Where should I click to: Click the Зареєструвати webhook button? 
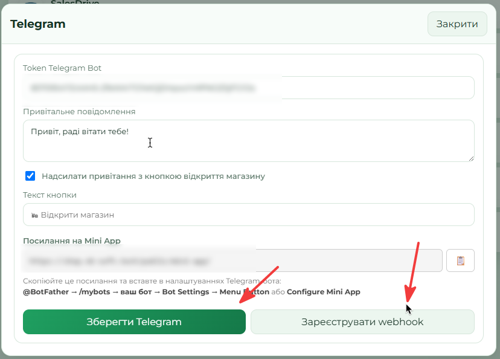362,322
